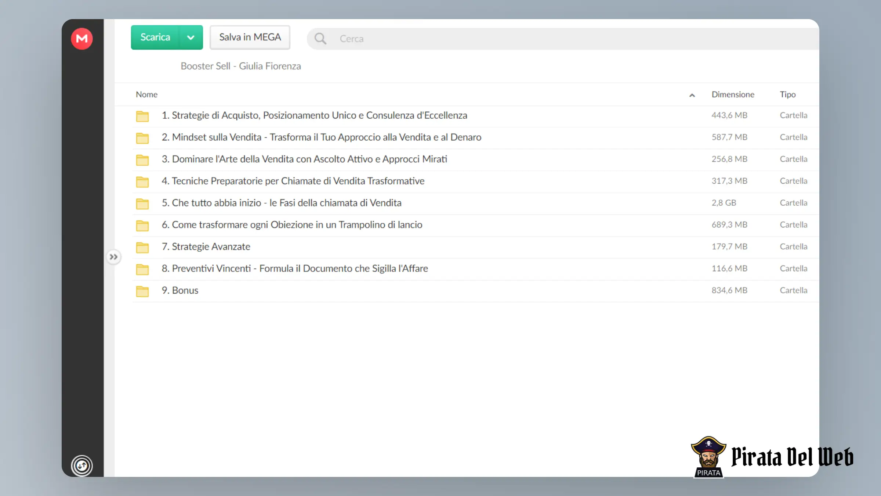The width and height of the screenshot is (881, 496).
Task: Open '2. Mindset sulla Vendita' folder name
Action: (x=322, y=137)
